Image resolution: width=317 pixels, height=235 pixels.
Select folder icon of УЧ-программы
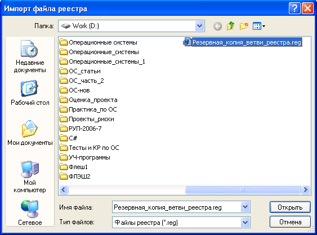pos(64,157)
